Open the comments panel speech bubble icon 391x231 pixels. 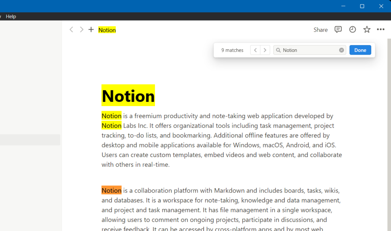pos(338,29)
